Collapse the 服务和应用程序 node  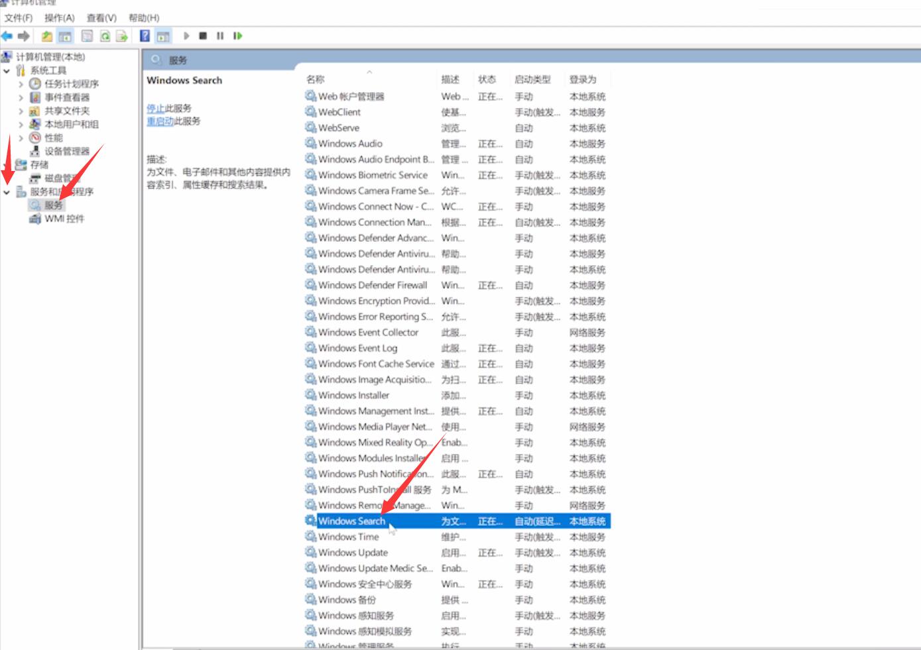[x=7, y=192]
